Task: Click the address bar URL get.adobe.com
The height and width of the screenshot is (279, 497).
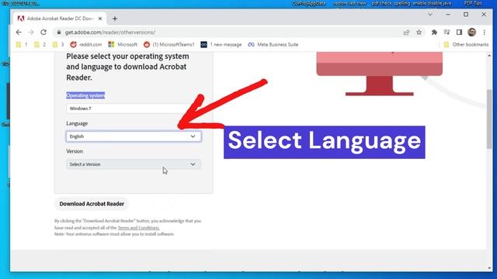Action: click(x=110, y=33)
